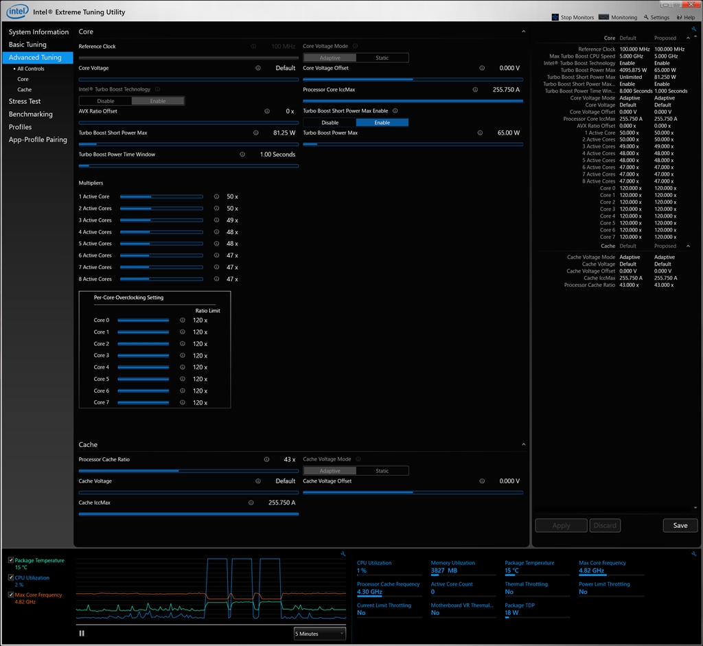Viewport: 703px width, 646px height.
Task: Collapse the Core section chevron in the main panel
Action: click(x=523, y=32)
